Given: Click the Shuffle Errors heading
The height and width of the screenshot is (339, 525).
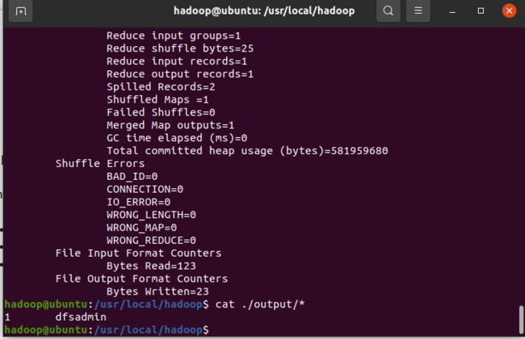Looking at the screenshot, I should click(x=100, y=164).
